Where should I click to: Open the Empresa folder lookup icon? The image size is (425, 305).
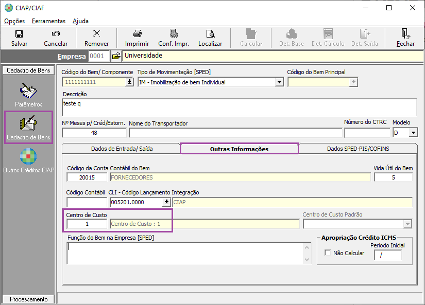coord(116,56)
